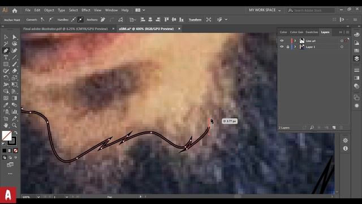362x204 pixels.
Task: Click target circle of Layer 1
Action: [342, 46]
